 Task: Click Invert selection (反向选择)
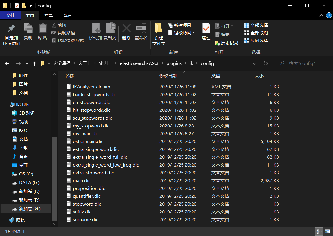(x=256, y=41)
